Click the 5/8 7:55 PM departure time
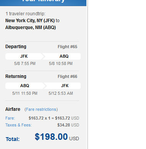Screen dimensions: 146x149 (x=25, y=63)
